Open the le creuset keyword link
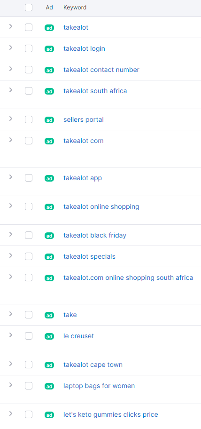The image size is (201, 429). tap(78, 336)
